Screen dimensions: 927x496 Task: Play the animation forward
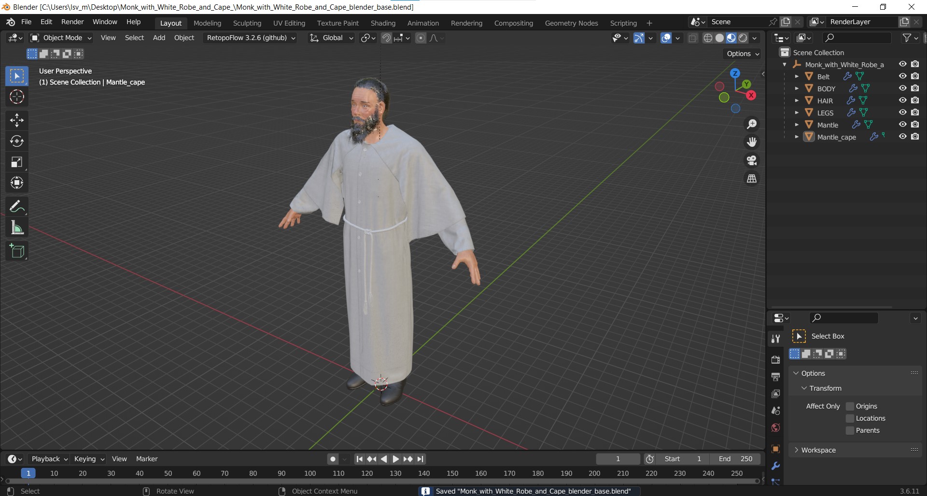coord(395,459)
